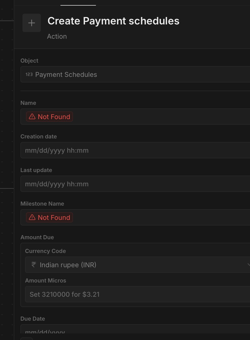Focus the Last update date field
Viewport: 250px width, 340px height.
click(135, 184)
